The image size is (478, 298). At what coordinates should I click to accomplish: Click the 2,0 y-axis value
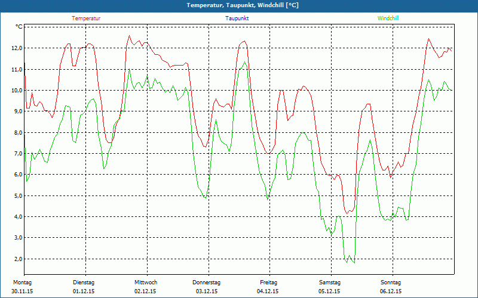17,259
